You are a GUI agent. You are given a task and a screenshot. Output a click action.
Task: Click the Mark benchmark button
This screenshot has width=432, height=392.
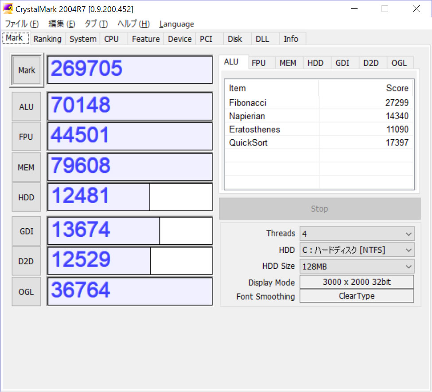tap(27, 70)
